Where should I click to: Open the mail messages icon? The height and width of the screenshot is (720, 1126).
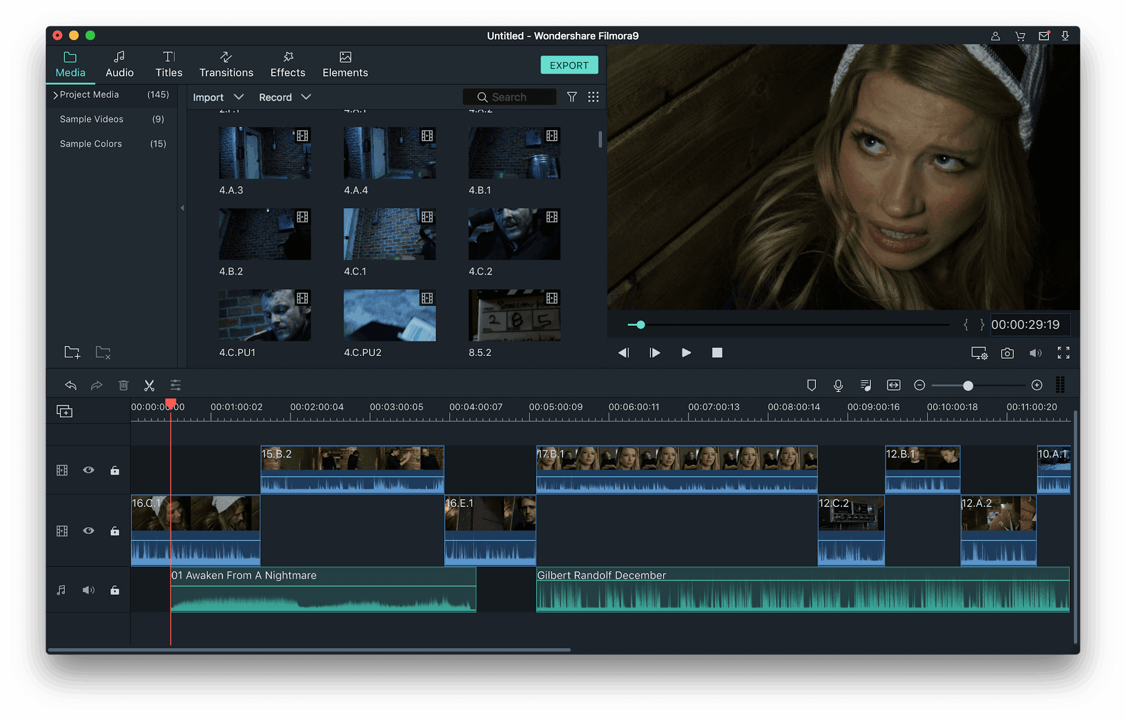pyautogui.click(x=1044, y=36)
